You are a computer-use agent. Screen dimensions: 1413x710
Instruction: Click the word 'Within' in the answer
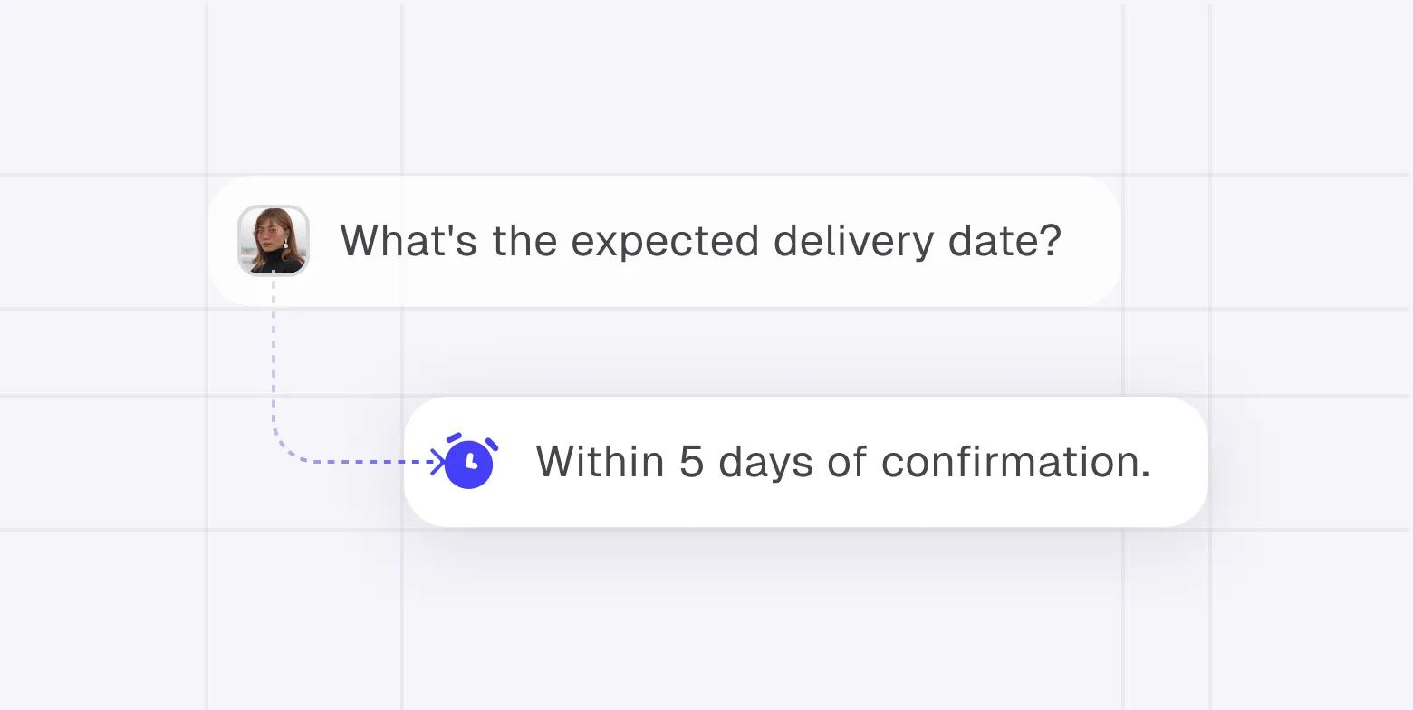coord(601,462)
